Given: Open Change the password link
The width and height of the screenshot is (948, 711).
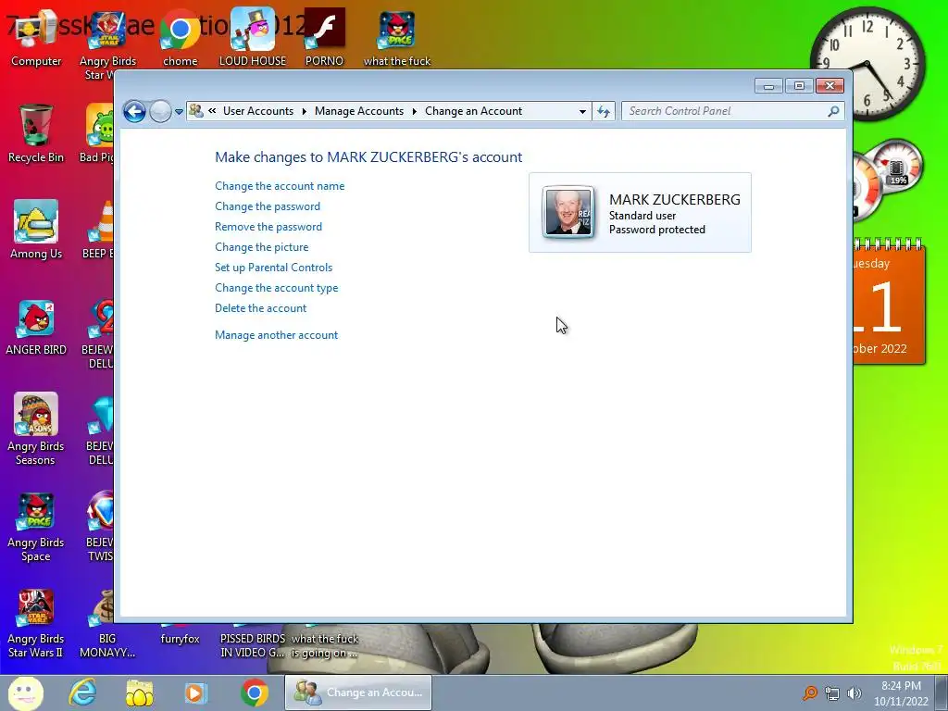Looking at the screenshot, I should [x=268, y=206].
